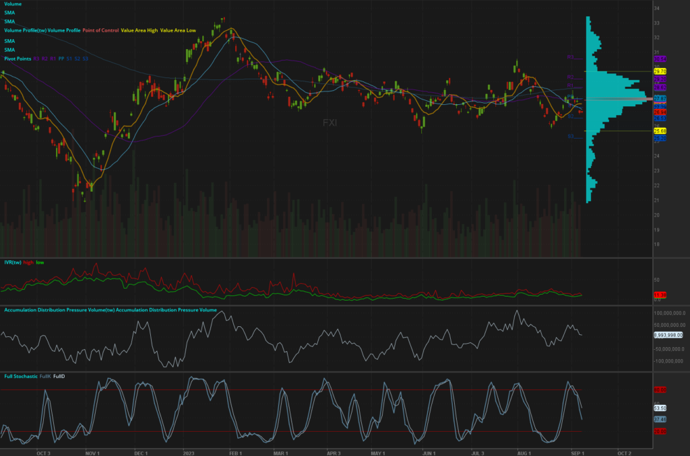
Task: Click the R3 pivot line label on chart
Action: point(570,56)
